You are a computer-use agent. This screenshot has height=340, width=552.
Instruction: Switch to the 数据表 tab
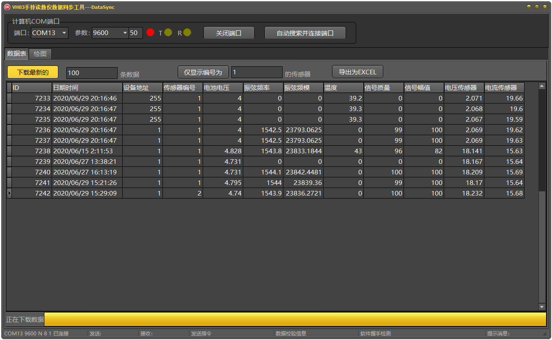point(17,54)
